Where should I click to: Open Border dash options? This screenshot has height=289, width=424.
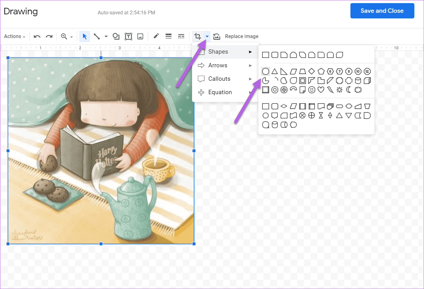pyautogui.click(x=181, y=36)
